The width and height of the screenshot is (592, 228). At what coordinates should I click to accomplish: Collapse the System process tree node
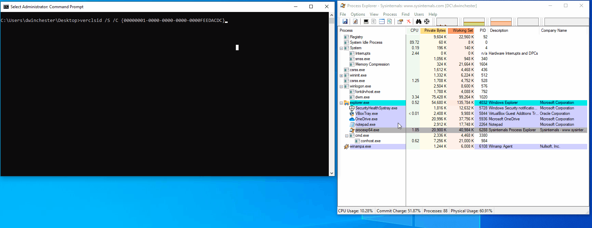pos(341,48)
